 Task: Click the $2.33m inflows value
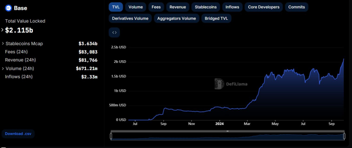tap(89, 77)
